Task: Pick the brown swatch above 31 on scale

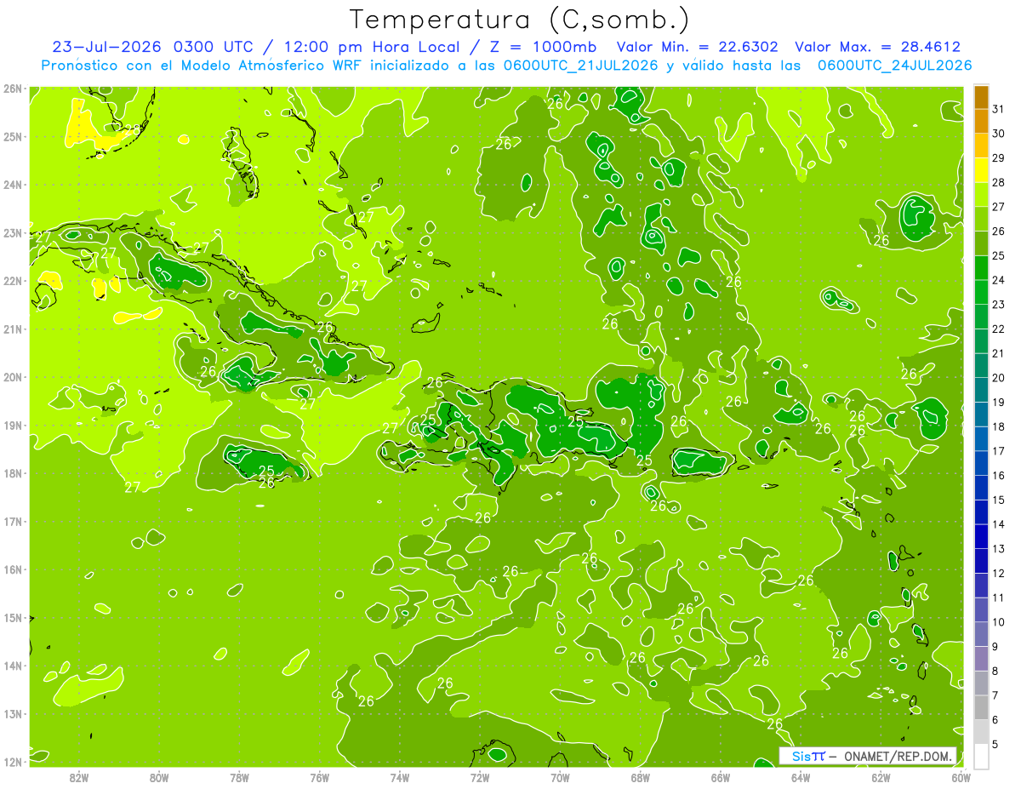Action: 981,97
